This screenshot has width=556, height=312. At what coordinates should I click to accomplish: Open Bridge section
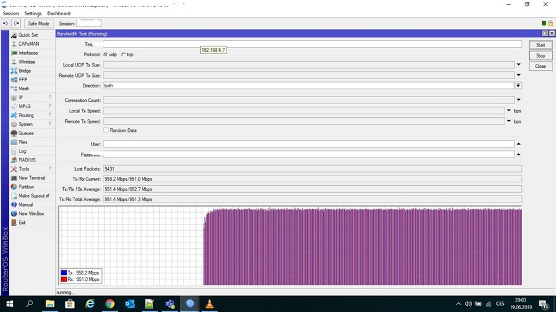24,71
